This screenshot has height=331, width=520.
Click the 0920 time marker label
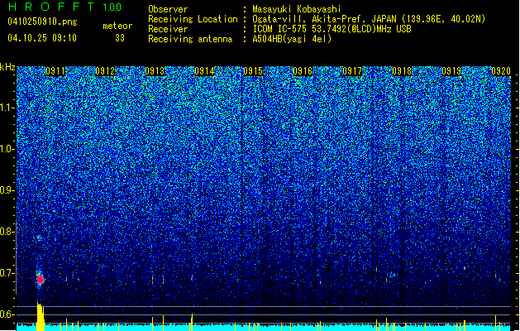point(501,71)
